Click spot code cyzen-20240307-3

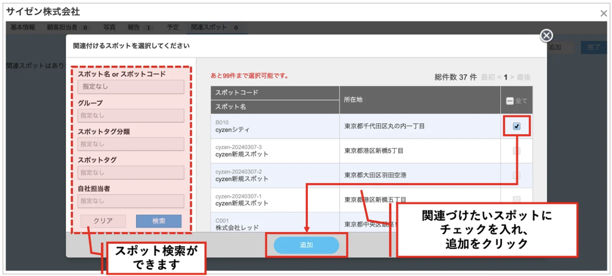click(238, 147)
